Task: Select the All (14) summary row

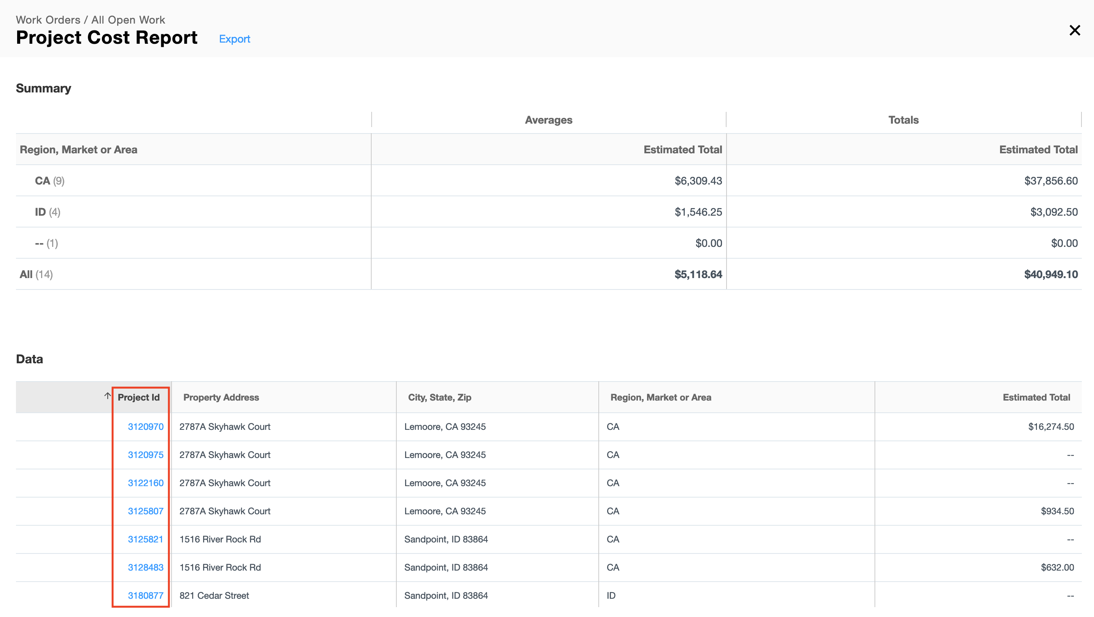Action: coord(36,274)
